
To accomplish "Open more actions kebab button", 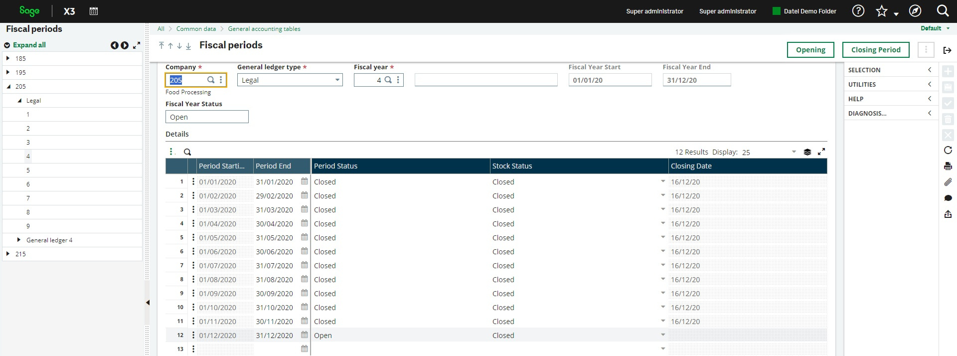I will coord(926,50).
